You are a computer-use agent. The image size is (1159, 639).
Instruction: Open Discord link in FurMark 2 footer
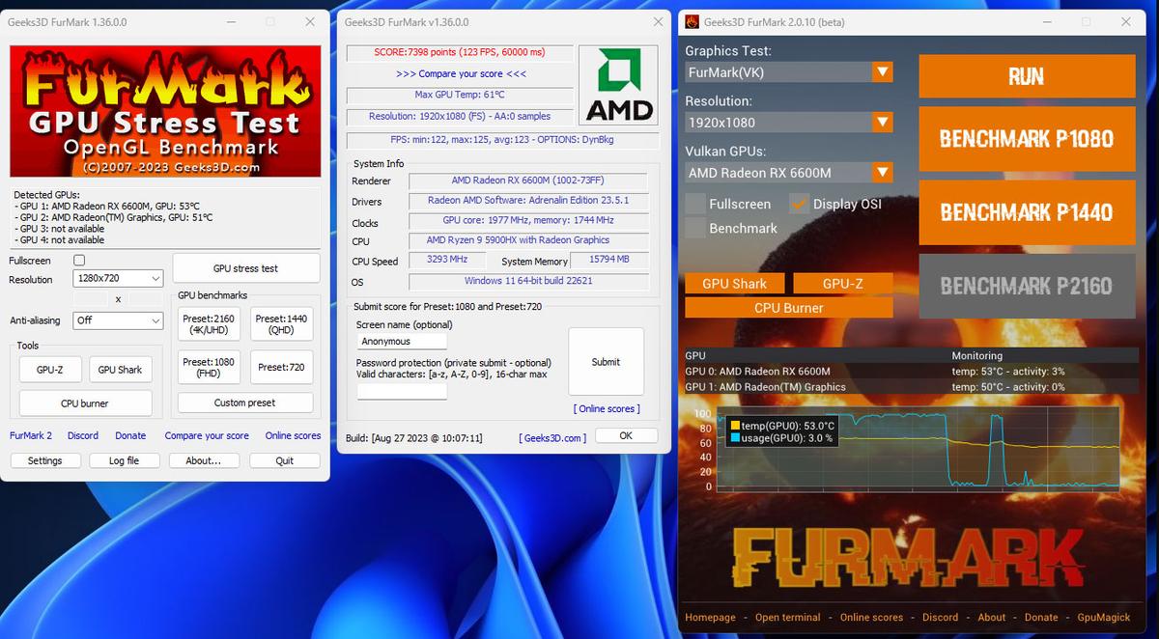point(940,617)
